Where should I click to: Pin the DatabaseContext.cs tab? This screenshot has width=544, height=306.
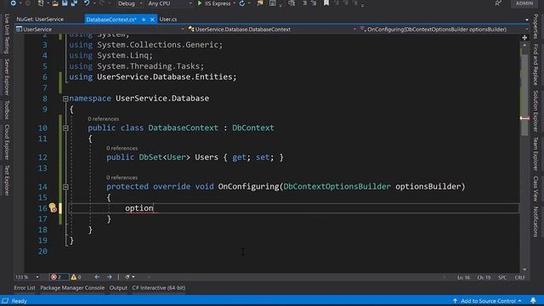tap(144, 20)
